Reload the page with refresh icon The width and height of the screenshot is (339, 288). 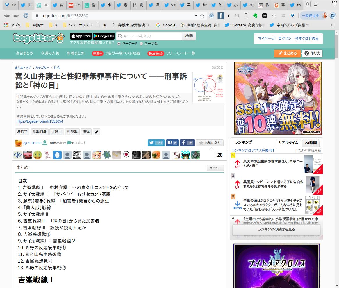26,16
